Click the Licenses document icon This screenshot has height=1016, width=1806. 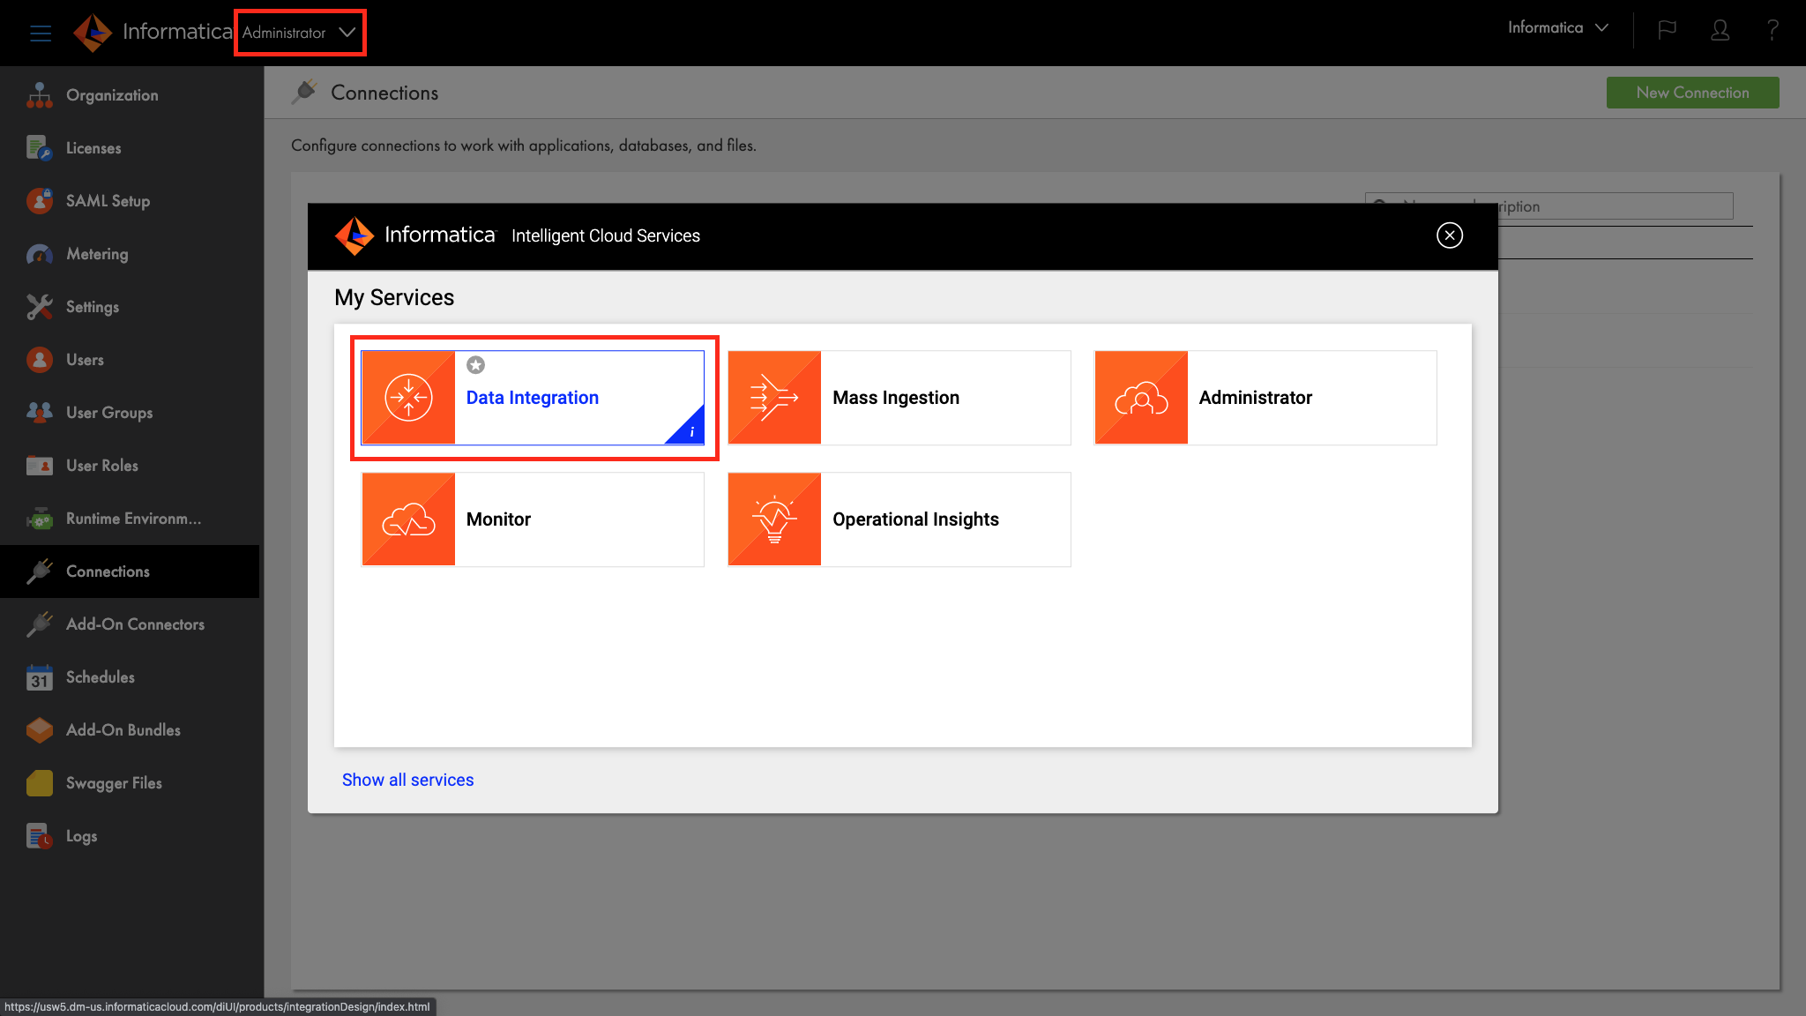pos(40,148)
